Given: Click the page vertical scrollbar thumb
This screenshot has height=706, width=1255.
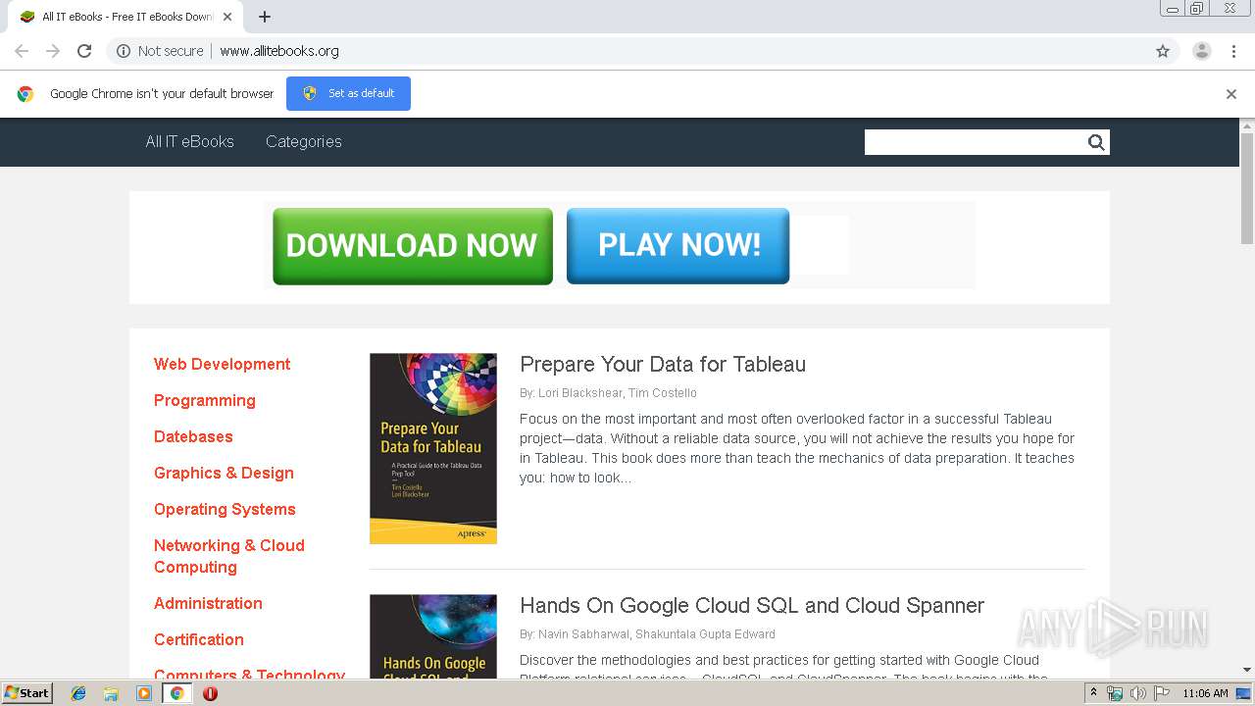Looking at the screenshot, I should (1247, 188).
